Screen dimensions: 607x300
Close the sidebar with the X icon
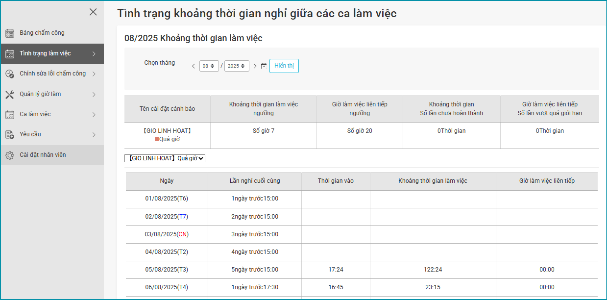pyautogui.click(x=93, y=12)
